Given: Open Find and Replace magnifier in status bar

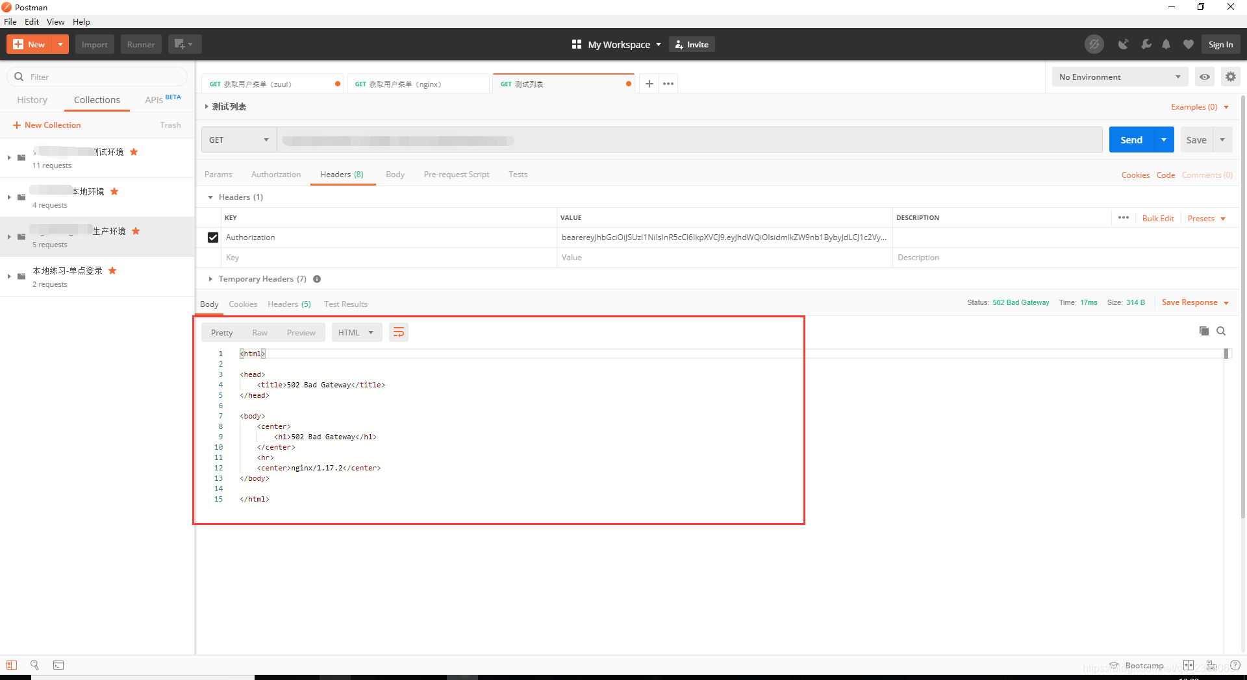Looking at the screenshot, I should (34, 665).
